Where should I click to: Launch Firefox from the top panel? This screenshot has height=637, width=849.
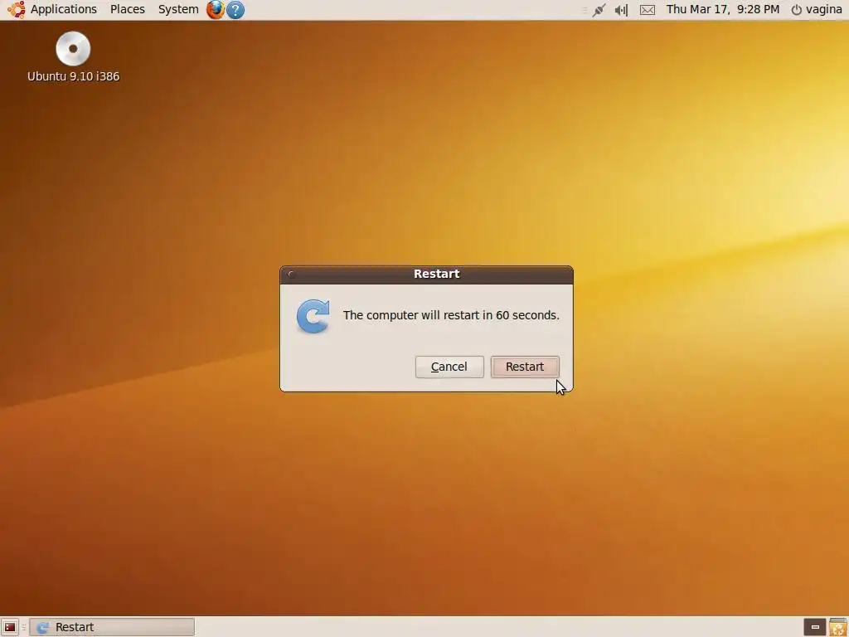(x=216, y=10)
